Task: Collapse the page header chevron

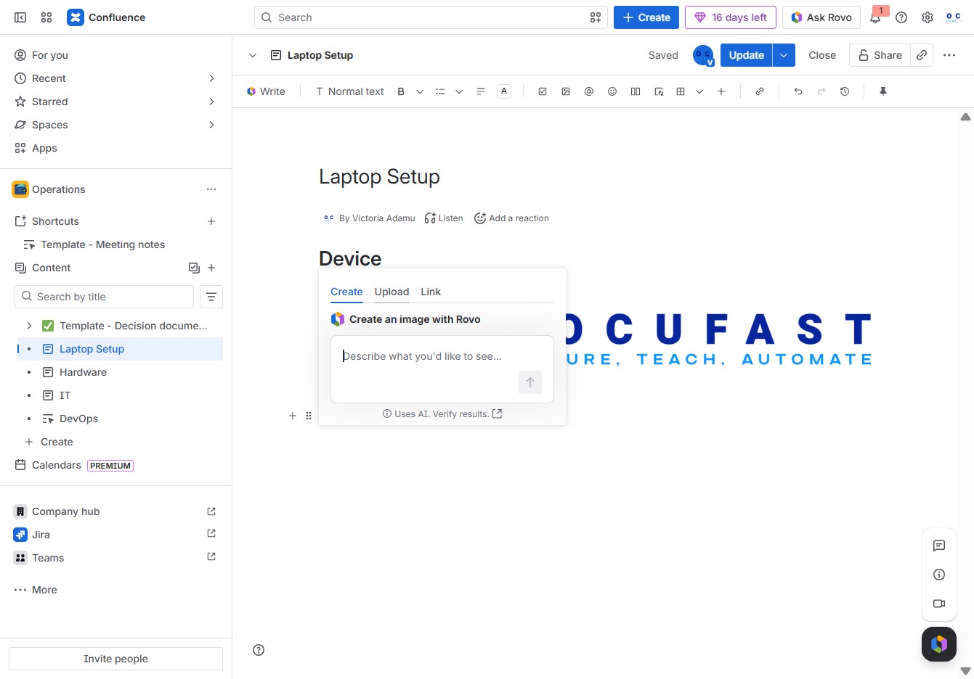Action: point(253,55)
